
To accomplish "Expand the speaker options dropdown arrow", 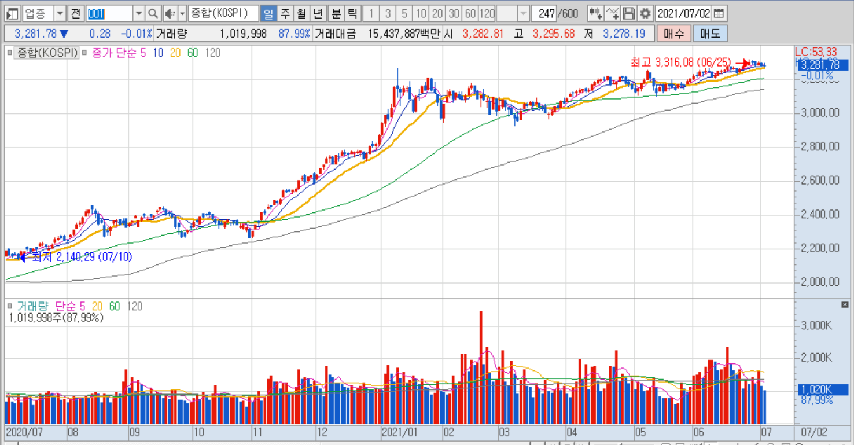I will pos(182,13).
